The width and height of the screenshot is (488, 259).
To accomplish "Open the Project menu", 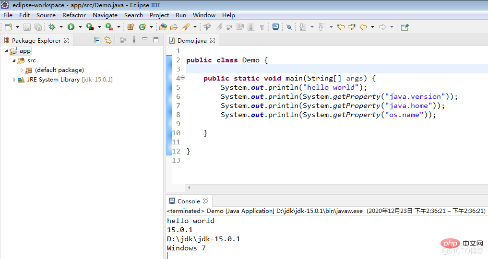I will click(x=159, y=15).
